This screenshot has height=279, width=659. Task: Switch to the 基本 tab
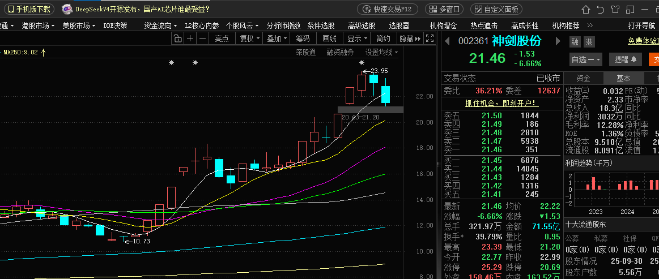(x=623, y=78)
